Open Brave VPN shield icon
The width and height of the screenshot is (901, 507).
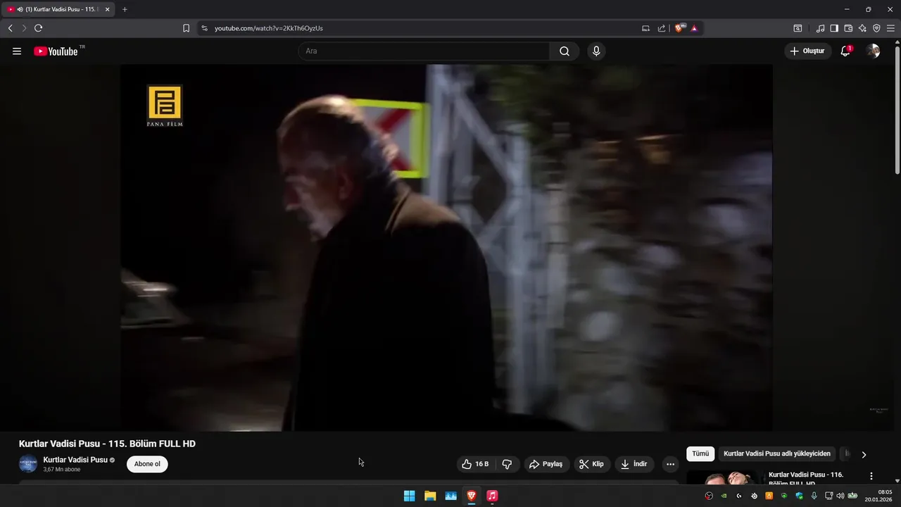coord(876,28)
